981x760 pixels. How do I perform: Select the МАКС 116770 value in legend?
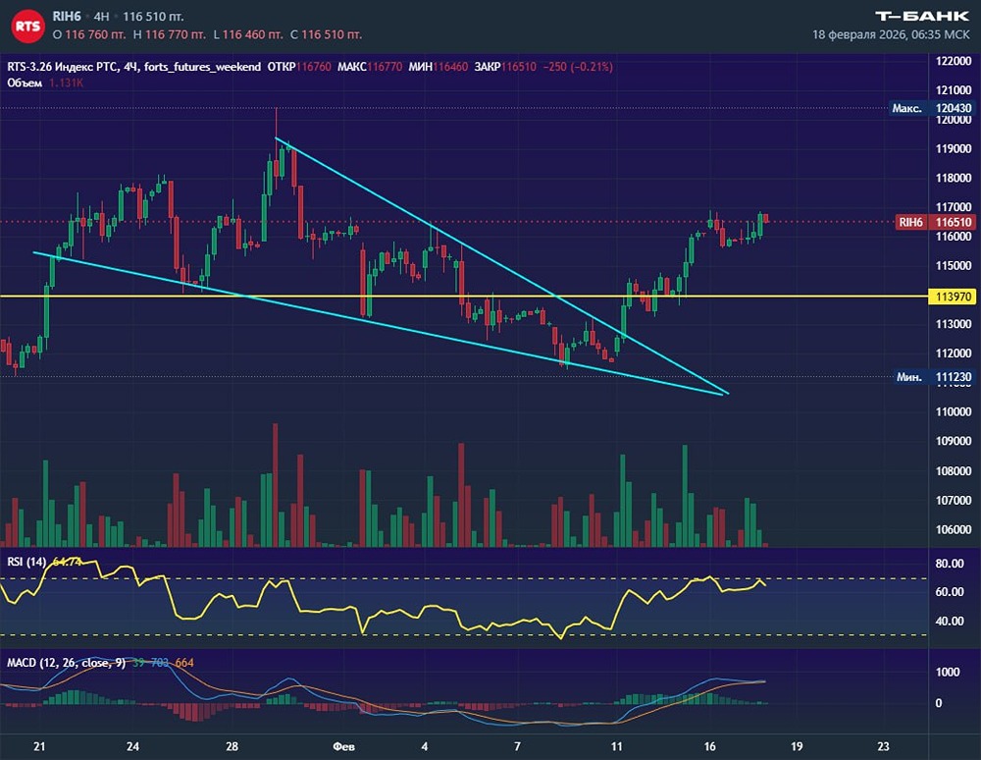(x=370, y=67)
